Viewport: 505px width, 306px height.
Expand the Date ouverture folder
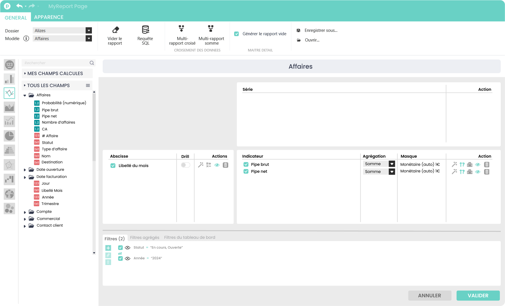(25, 170)
